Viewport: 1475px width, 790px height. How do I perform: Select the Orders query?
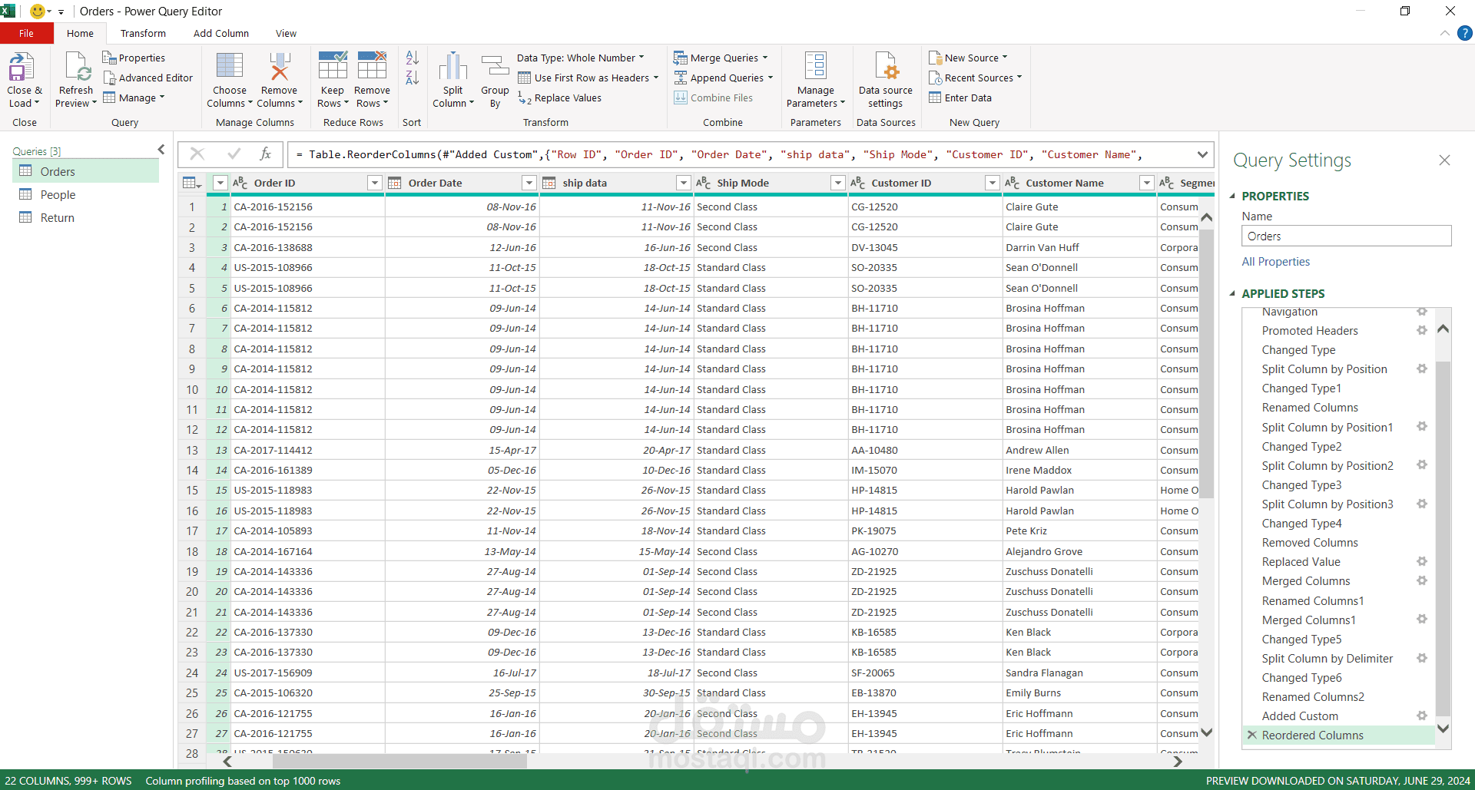click(x=86, y=171)
